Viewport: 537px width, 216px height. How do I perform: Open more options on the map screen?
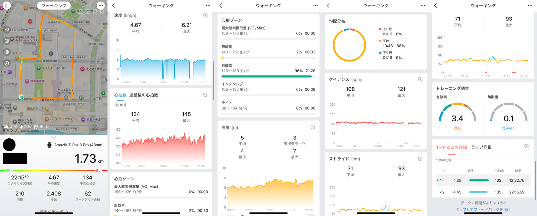[x=100, y=5]
